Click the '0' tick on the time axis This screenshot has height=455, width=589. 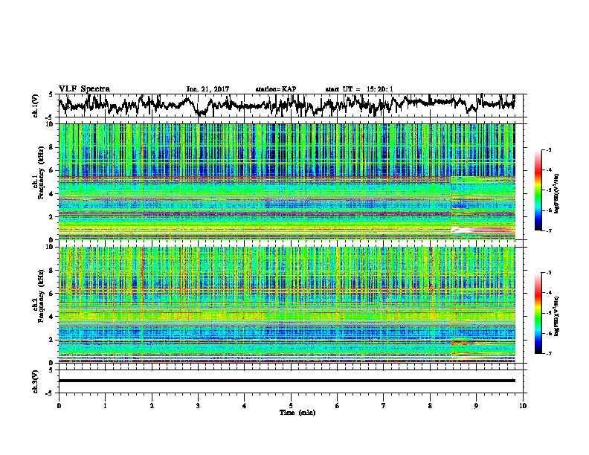pos(59,406)
